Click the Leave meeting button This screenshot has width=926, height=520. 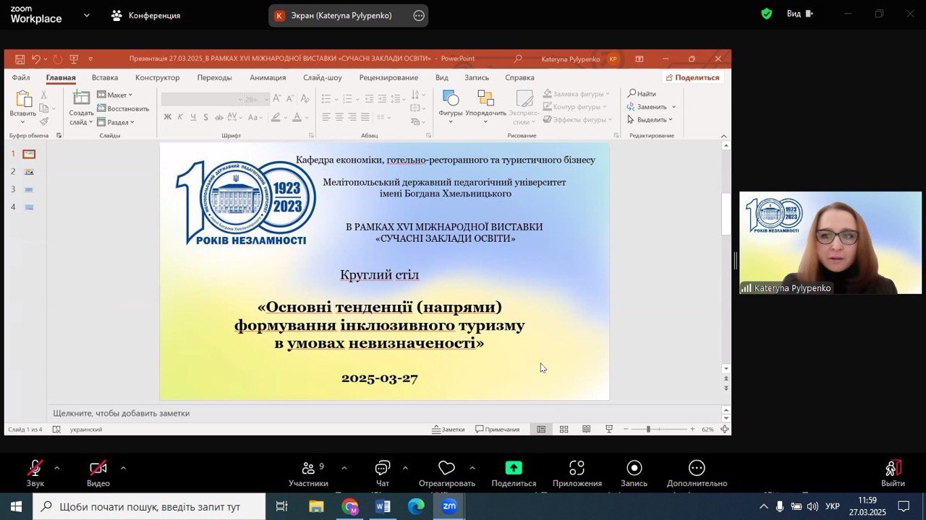893,469
